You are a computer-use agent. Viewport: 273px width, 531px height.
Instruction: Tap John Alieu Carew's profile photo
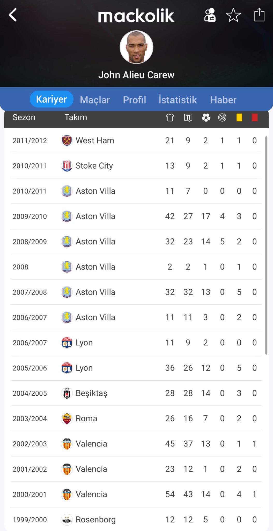(x=136, y=47)
